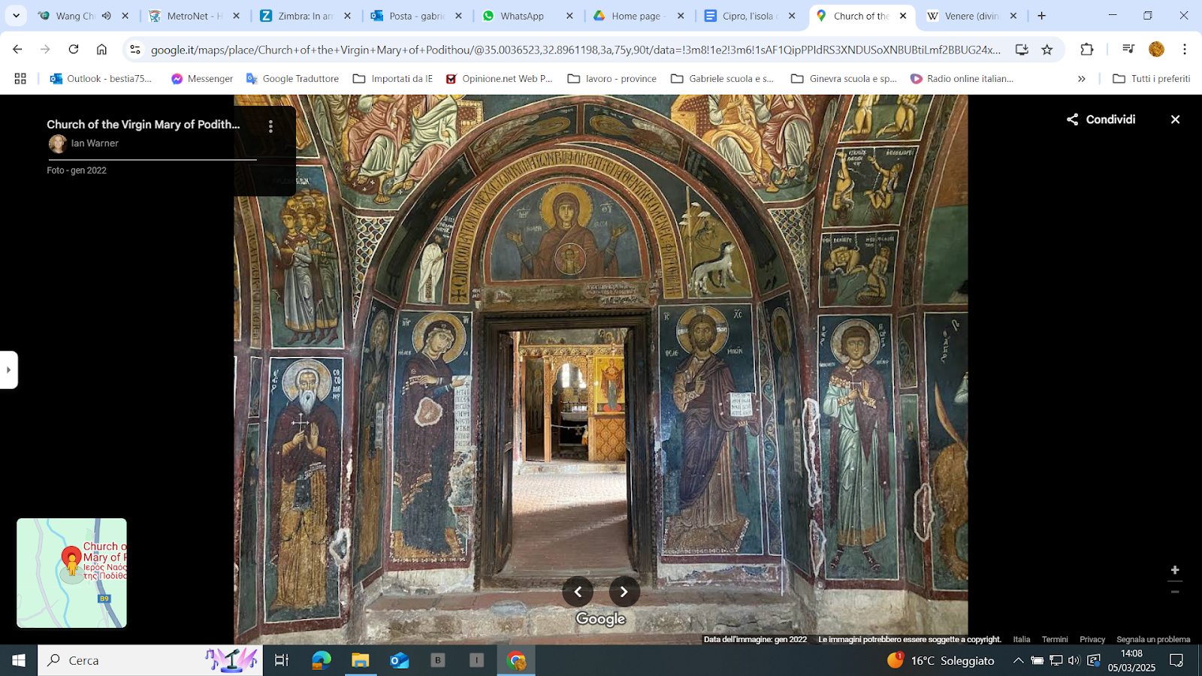Open the Windows Start menu
The image size is (1202, 676).
19,660
